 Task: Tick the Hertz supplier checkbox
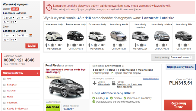coord(5,97)
